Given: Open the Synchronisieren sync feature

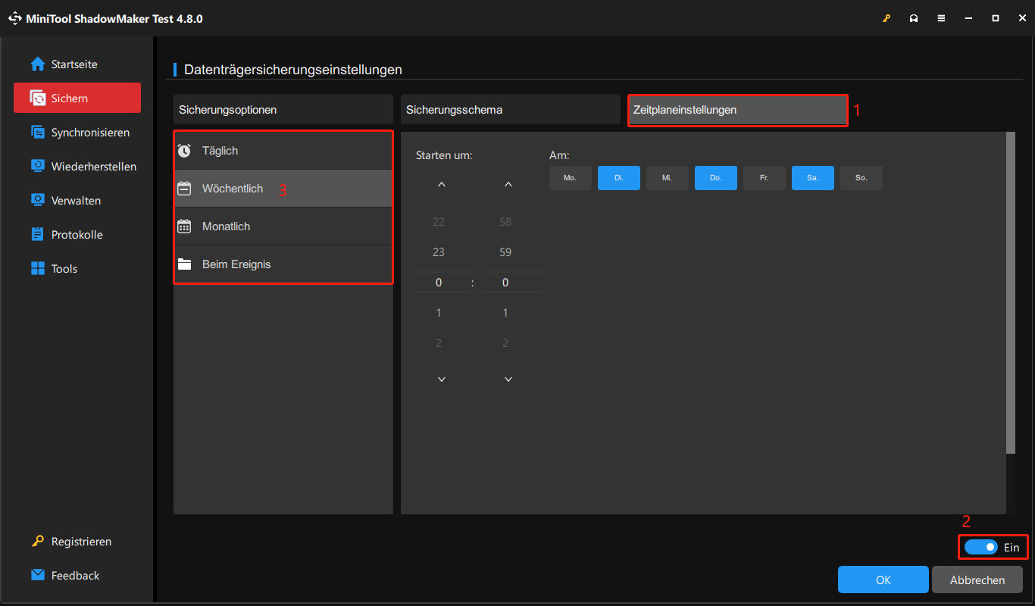Looking at the screenshot, I should pyautogui.click(x=85, y=132).
